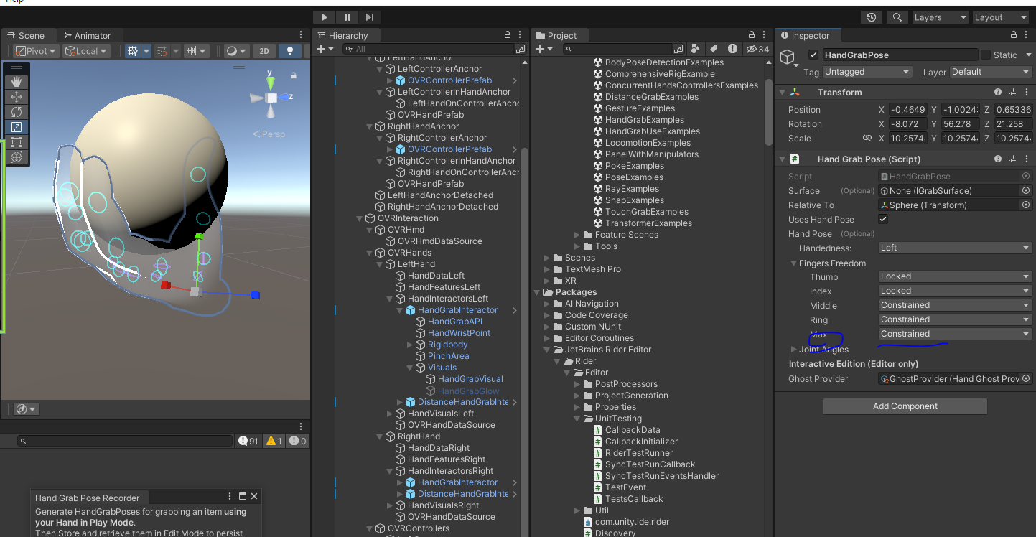Open the Layers dropdown in top bar

[939, 17]
